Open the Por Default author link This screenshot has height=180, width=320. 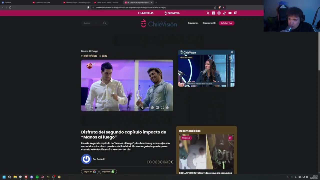(x=99, y=159)
